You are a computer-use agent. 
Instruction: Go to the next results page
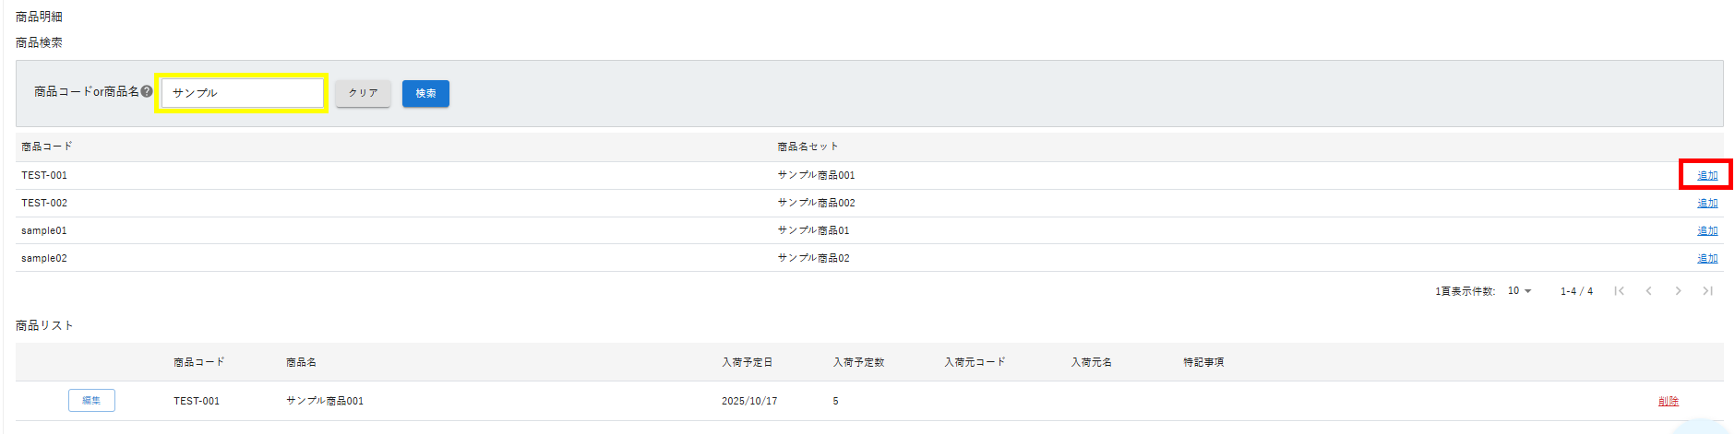(x=1678, y=291)
